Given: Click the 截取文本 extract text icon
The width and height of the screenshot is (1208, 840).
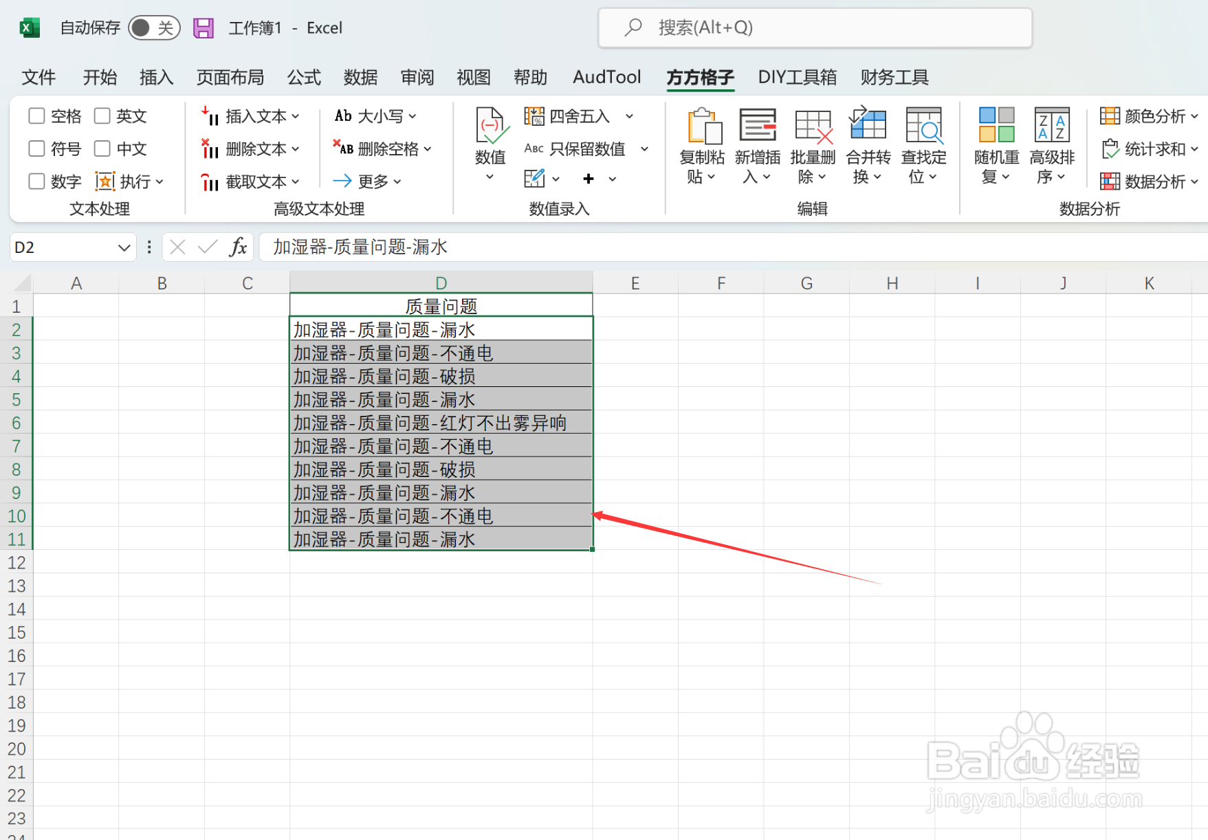Looking at the screenshot, I should click(x=210, y=181).
